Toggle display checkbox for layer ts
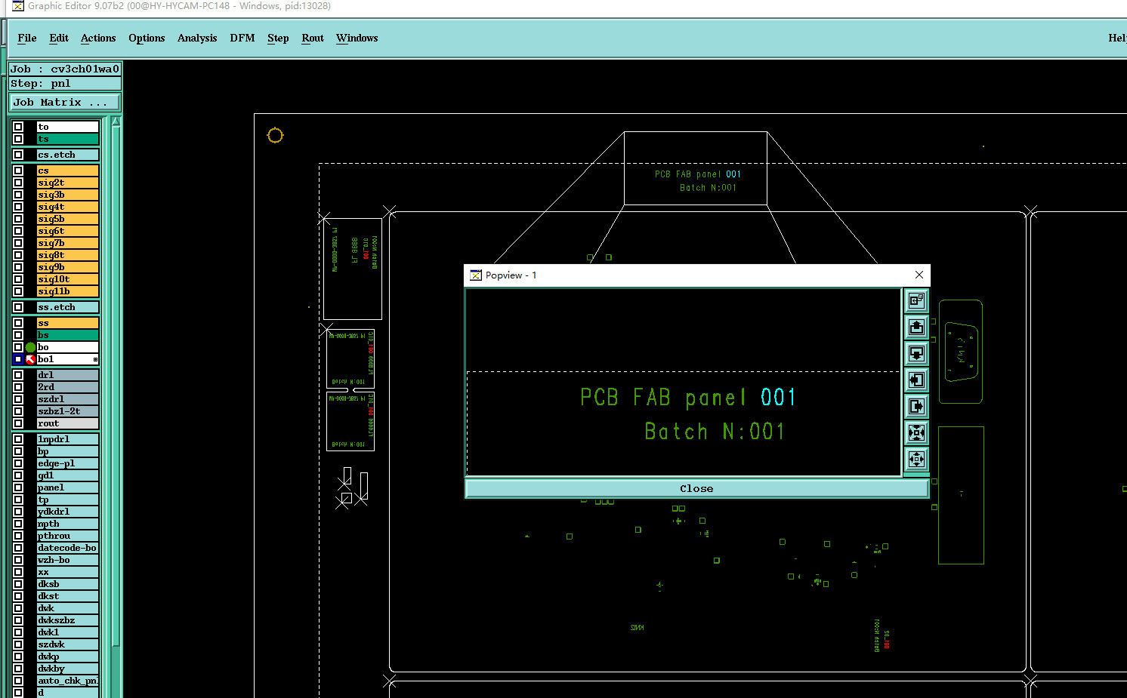This screenshot has width=1127, height=698. 18,139
